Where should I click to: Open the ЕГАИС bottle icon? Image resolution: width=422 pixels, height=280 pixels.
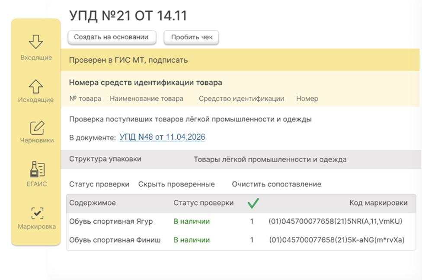click(x=37, y=169)
